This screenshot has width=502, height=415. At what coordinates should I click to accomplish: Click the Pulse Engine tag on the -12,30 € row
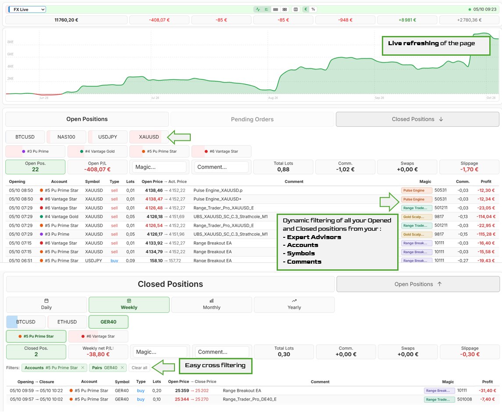pos(417,190)
